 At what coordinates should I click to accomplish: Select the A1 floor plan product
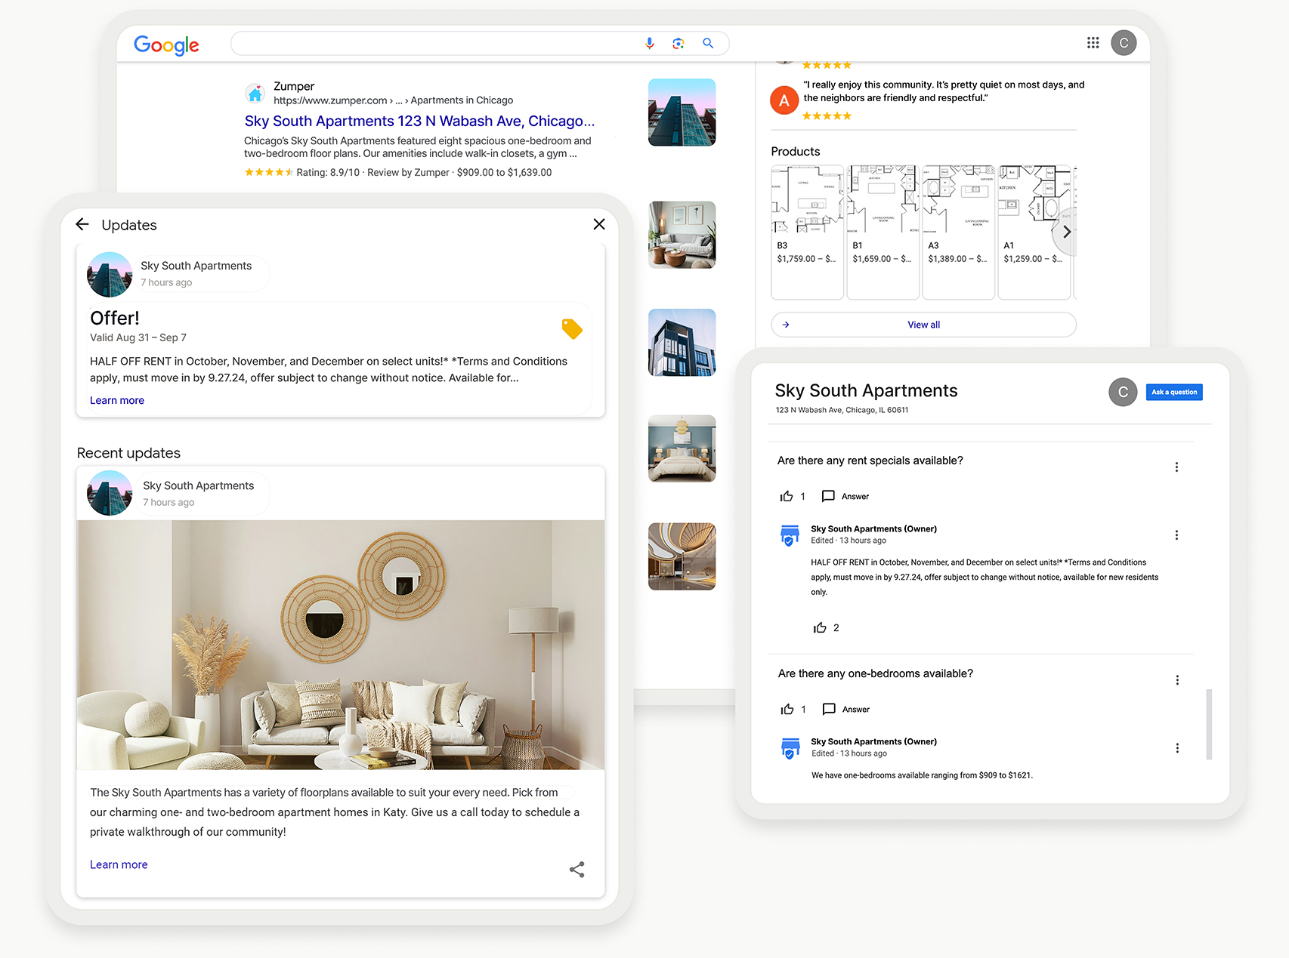pos(1034,233)
